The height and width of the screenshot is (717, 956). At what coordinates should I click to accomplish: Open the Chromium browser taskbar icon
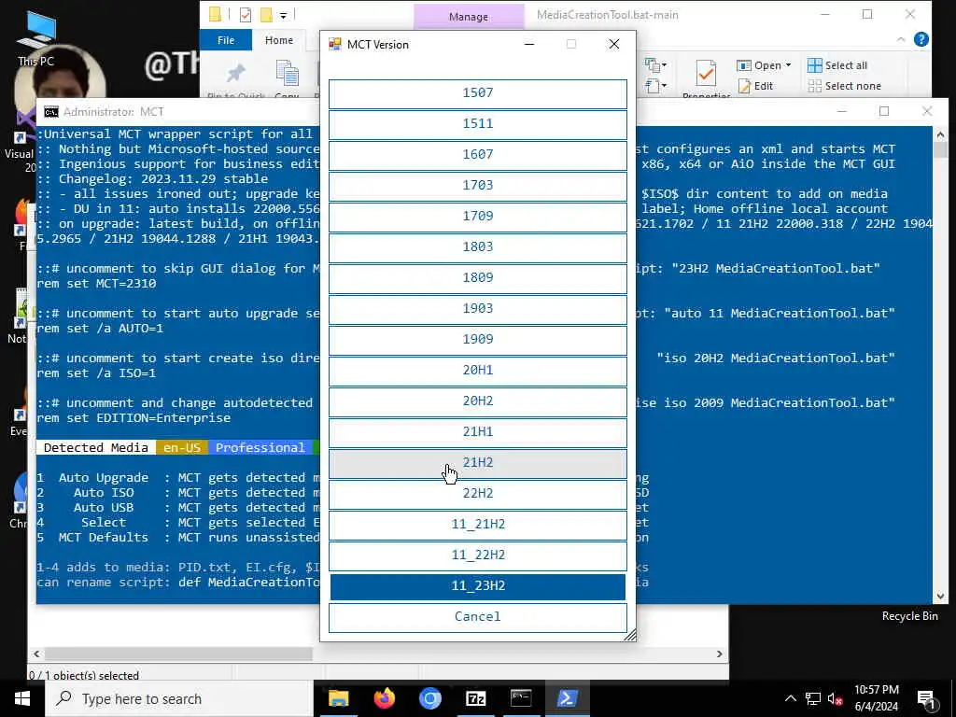[429, 698]
